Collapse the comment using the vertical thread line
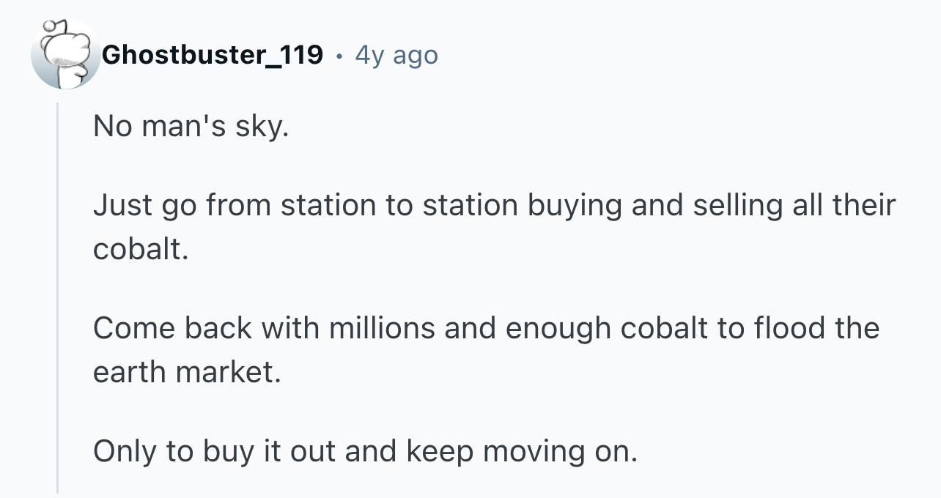941x498 pixels. click(58, 298)
